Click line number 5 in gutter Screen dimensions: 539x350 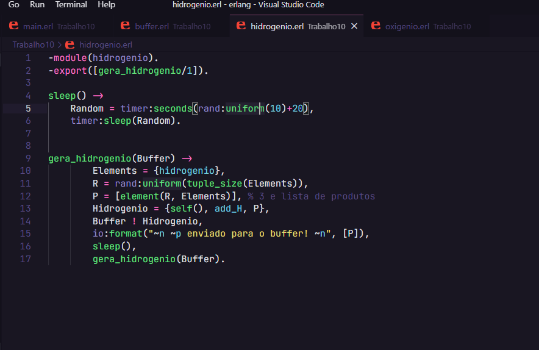pyautogui.click(x=28, y=109)
